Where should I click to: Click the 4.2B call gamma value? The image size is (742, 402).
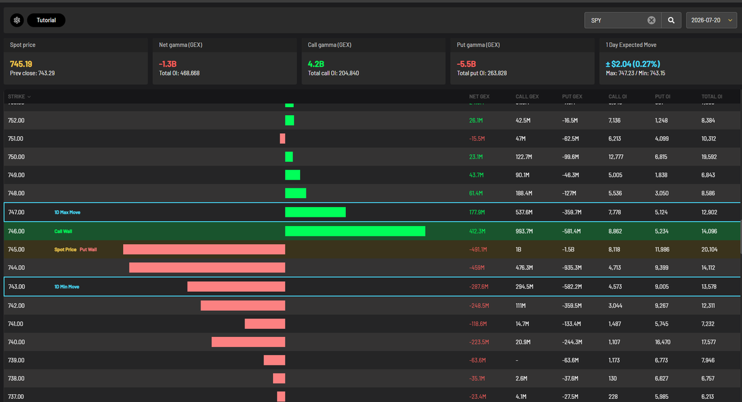tap(316, 64)
